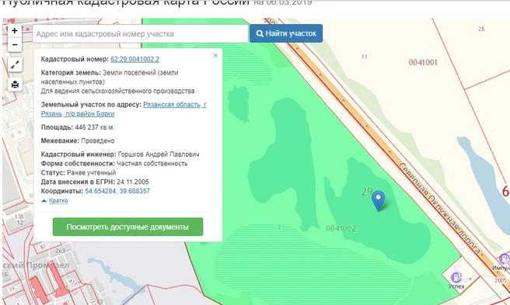Click Посмотреть доступные документы green button
Image resolution: width=510 pixels, height=305 pixels.
[127, 227]
